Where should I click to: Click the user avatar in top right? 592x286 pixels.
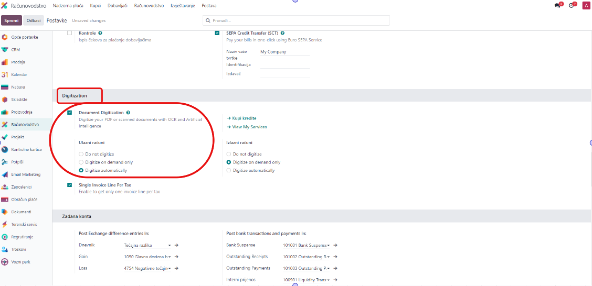tap(586, 6)
